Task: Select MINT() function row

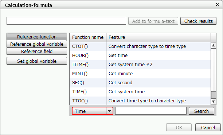Action: click(140, 74)
